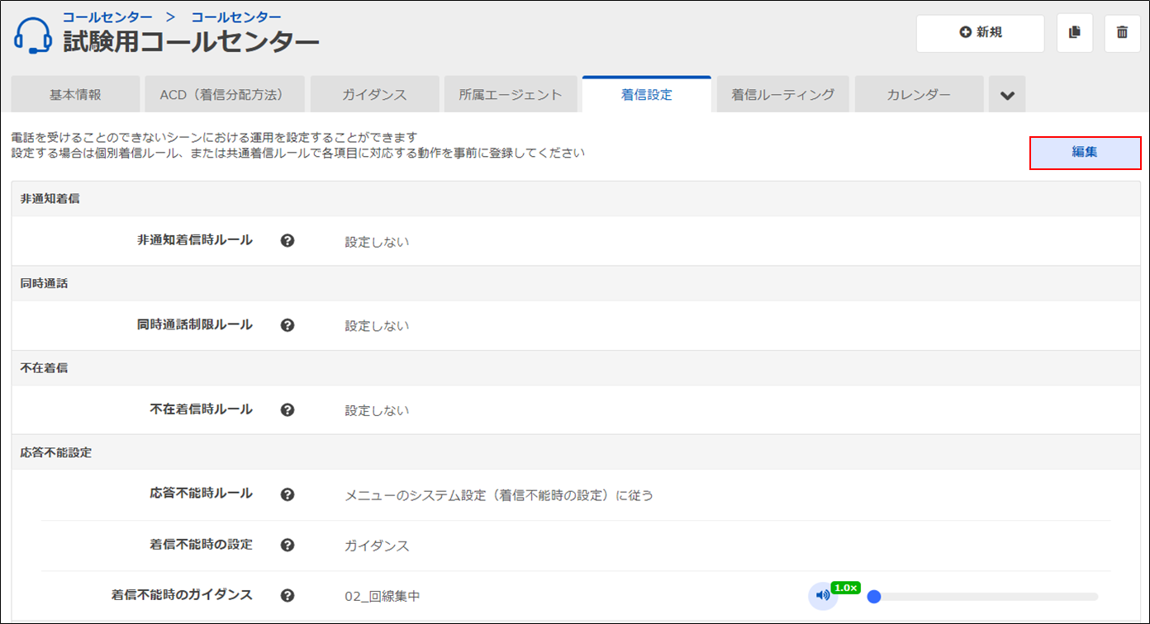This screenshot has width=1150, height=624.
Task: Click help icon beside 応答不能時ルール
Action: pyautogui.click(x=287, y=494)
